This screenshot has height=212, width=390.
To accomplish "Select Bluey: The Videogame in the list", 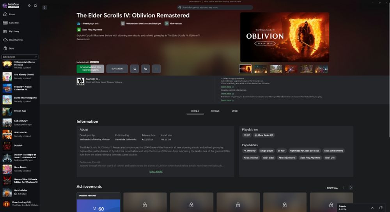I will coord(20,99).
